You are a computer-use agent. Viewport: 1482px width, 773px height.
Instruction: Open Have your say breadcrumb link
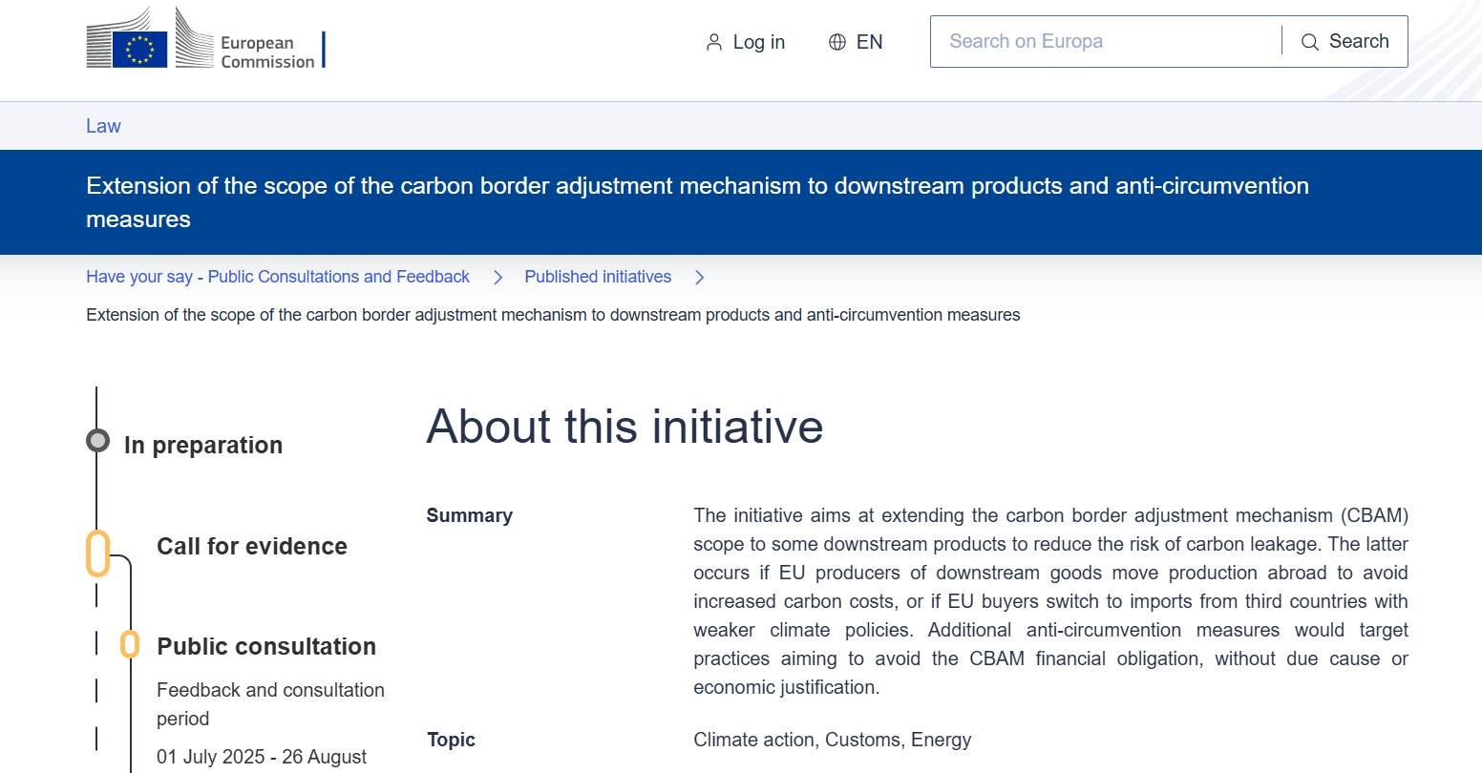point(278,277)
